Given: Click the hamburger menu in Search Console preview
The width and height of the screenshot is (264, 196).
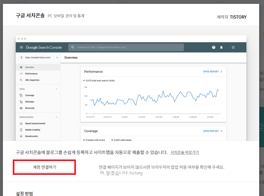Looking at the screenshot, I should [21, 47].
